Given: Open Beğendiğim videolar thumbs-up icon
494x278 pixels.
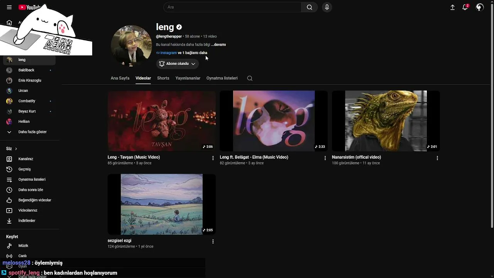Looking at the screenshot, I should pos(9,200).
